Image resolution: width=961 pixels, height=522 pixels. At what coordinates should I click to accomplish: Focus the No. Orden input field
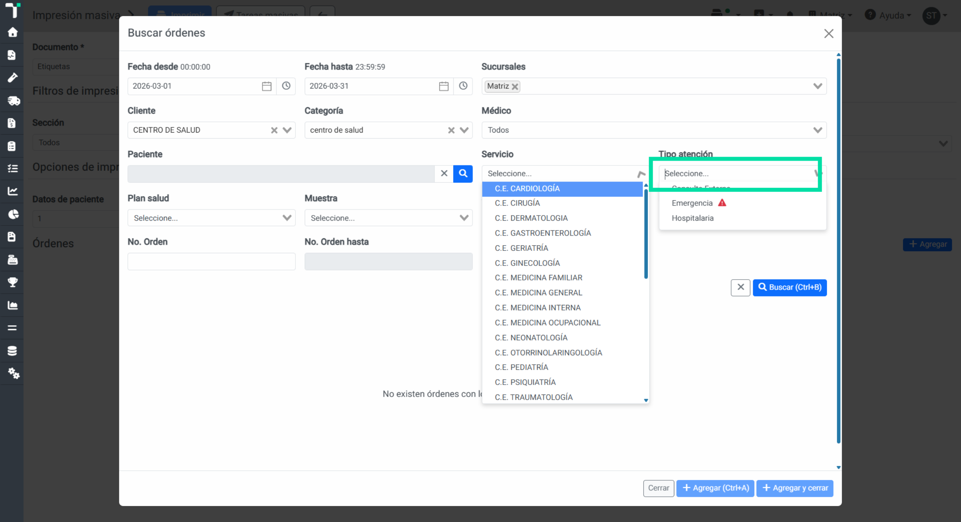(211, 262)
